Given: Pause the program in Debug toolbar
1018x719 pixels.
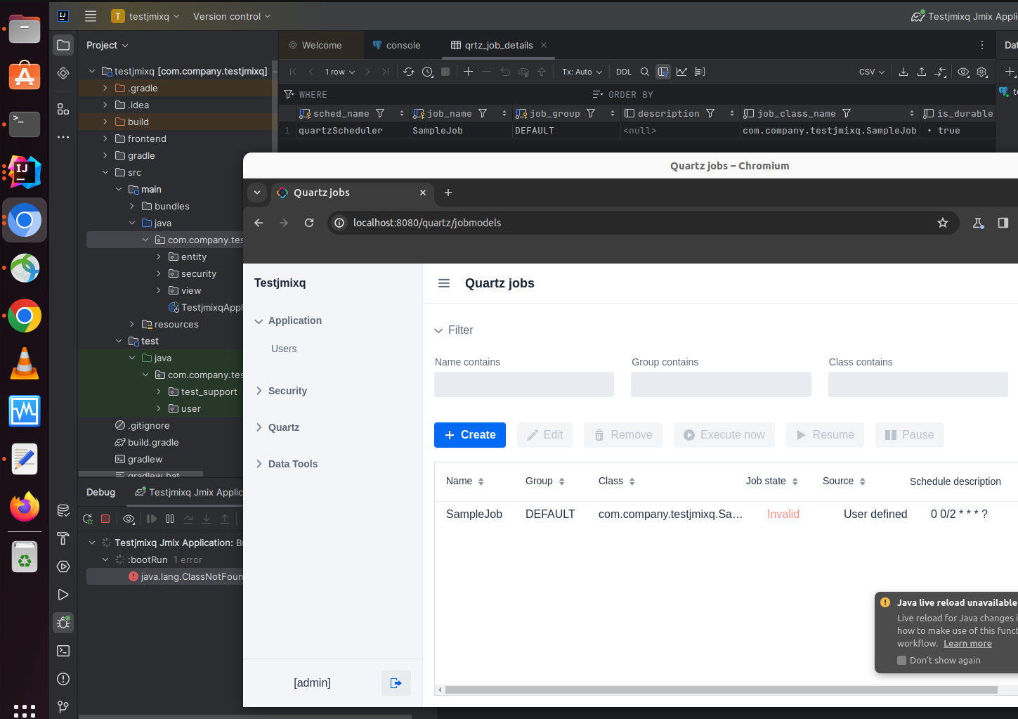Looking at the screenshot, I should pyautogui.click(x=170, y=519).
